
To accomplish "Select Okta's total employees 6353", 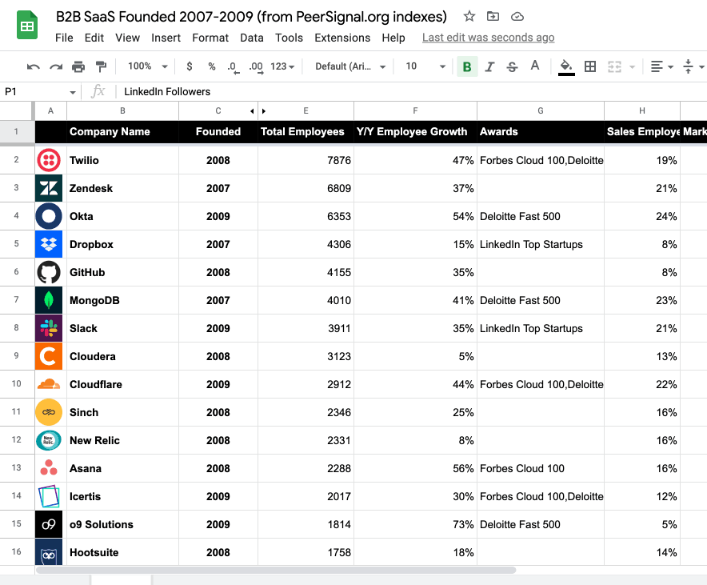I will (x=306, y=216).
